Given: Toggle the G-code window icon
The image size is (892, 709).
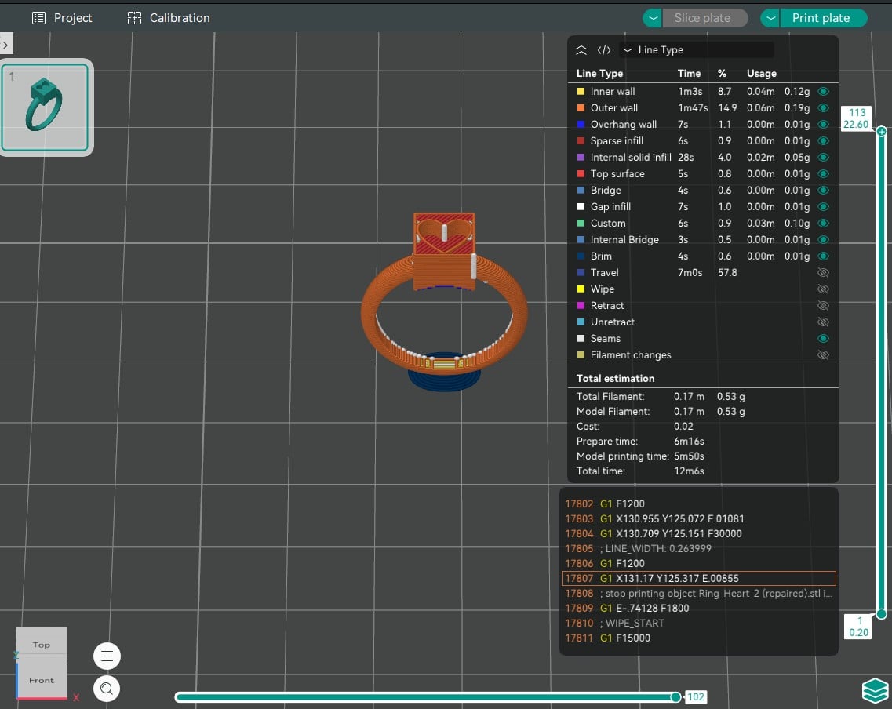Looking at the screenshot, I should 603,50.
